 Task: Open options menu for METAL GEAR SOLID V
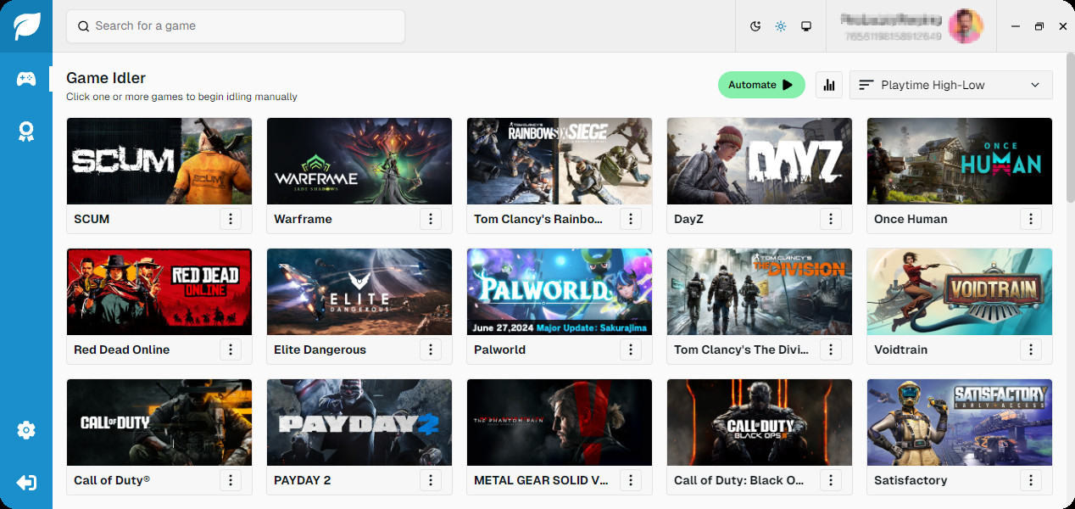631,480
